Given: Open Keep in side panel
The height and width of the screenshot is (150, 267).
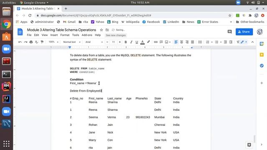Looking at the screenshot, I should [x=262, y=55].
